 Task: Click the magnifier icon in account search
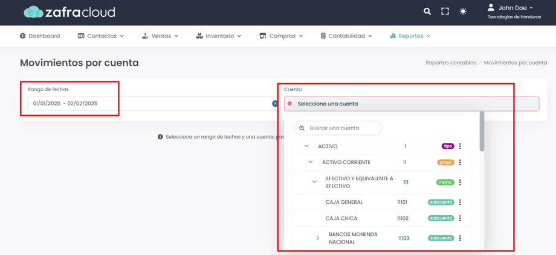[302, 128]
